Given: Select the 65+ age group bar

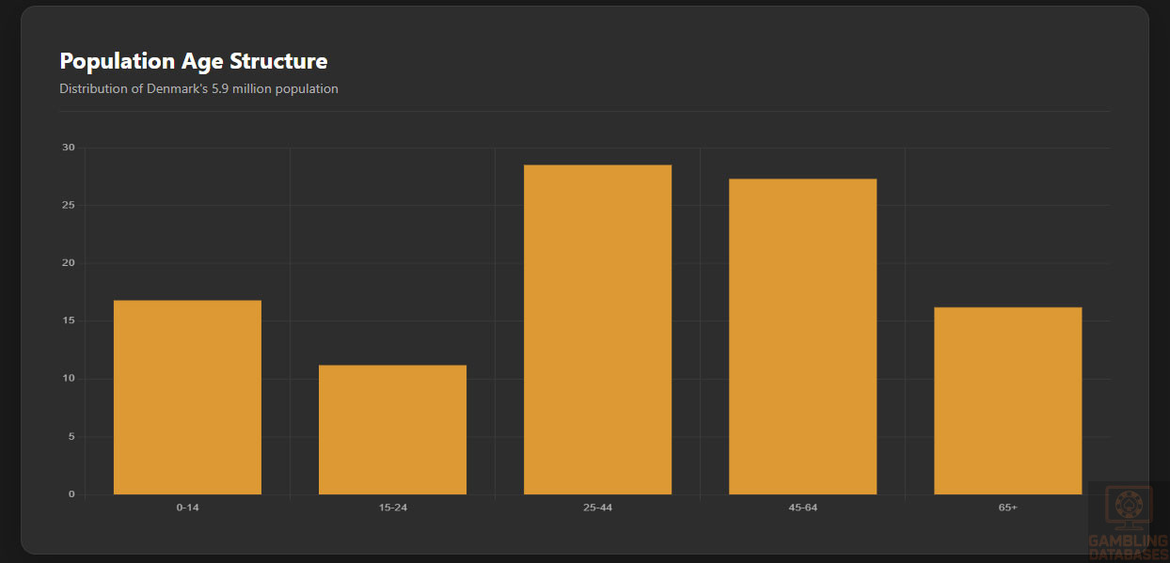Looking at the screenshot, I should point(1007,400).
